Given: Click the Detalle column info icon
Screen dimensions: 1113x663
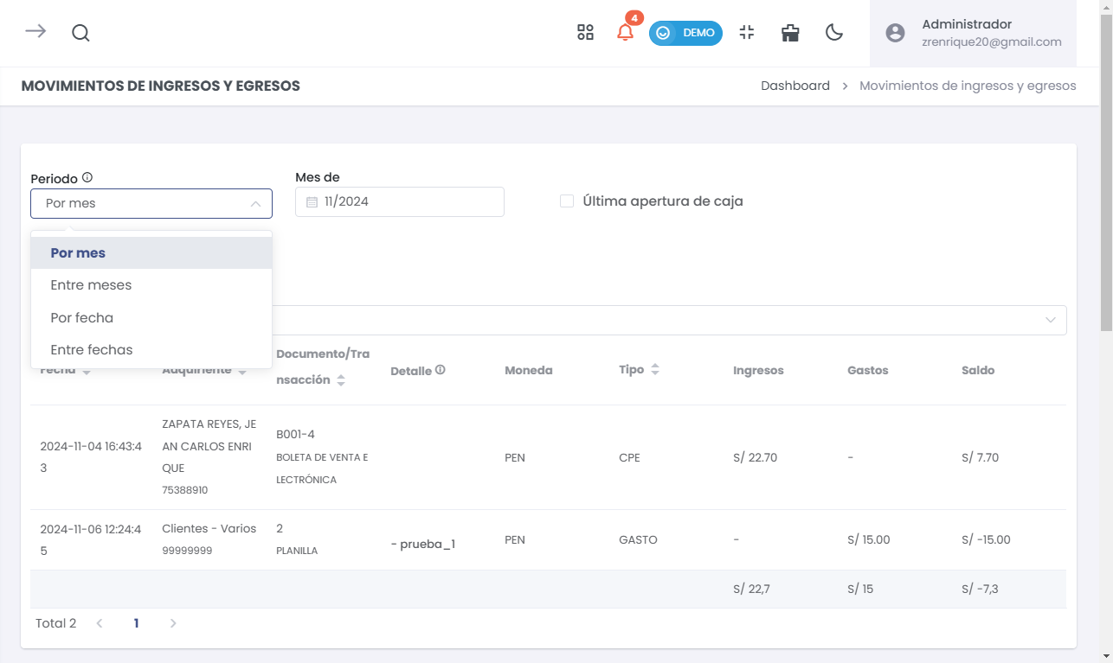Looking at the screenshot, I should click(x=441, y=370).
